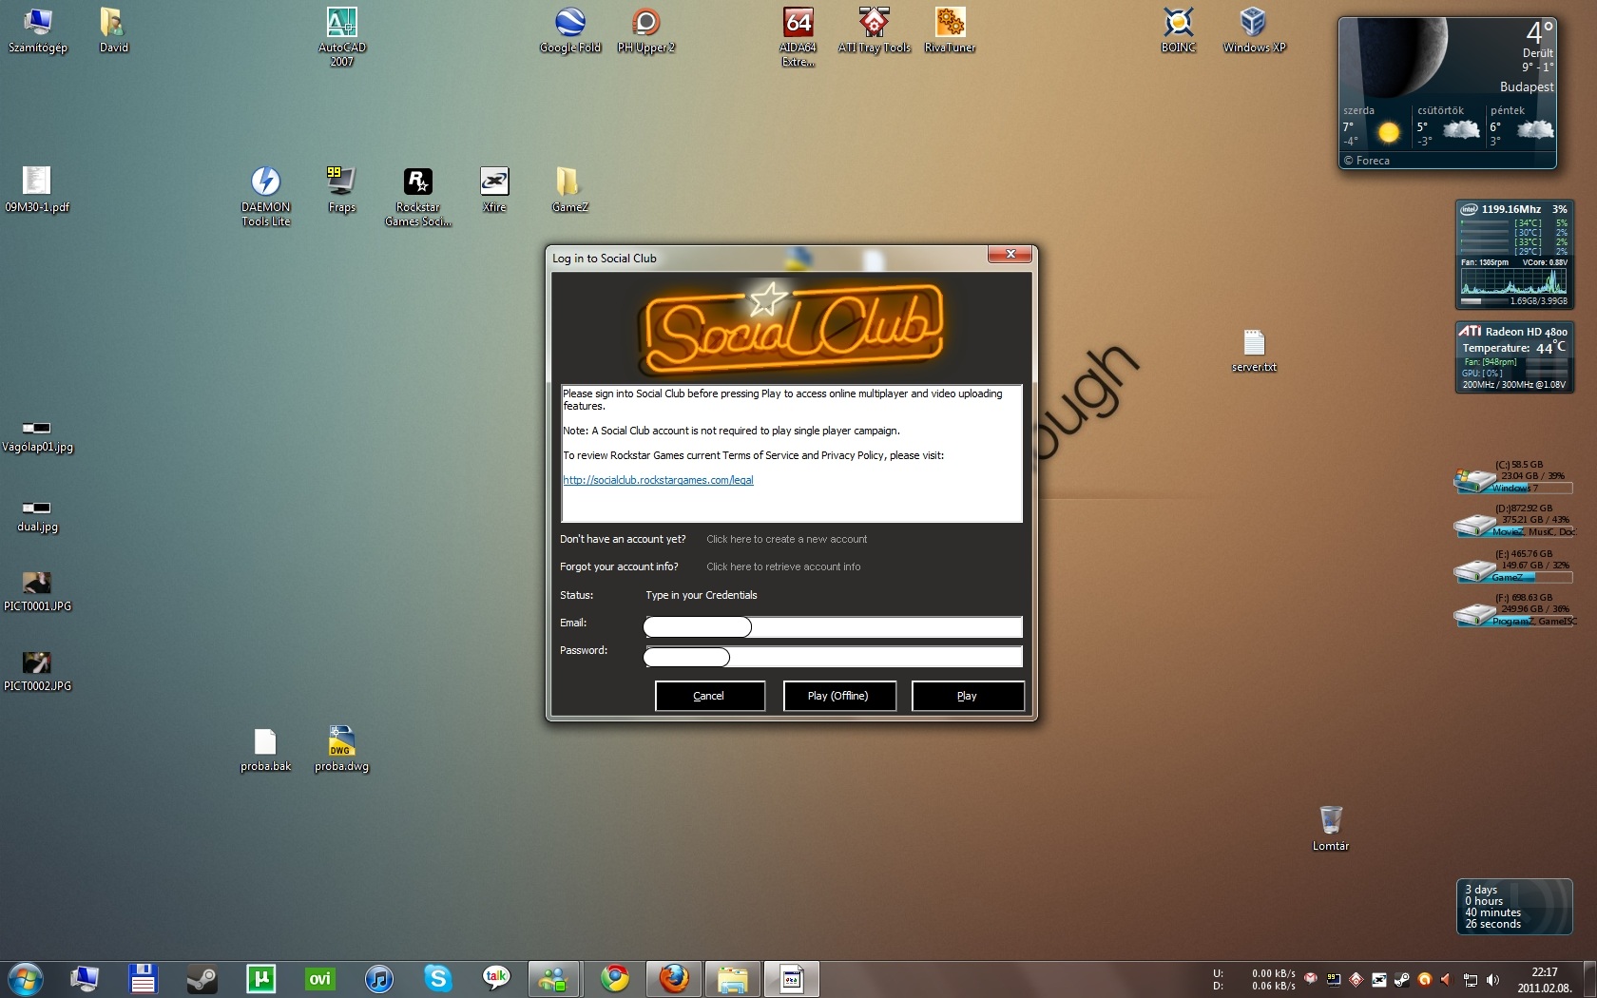Viewport: 1597px width, 998px height.
Task: Open the Windows XP VirtualBox icon
Action: (1254, 30)
